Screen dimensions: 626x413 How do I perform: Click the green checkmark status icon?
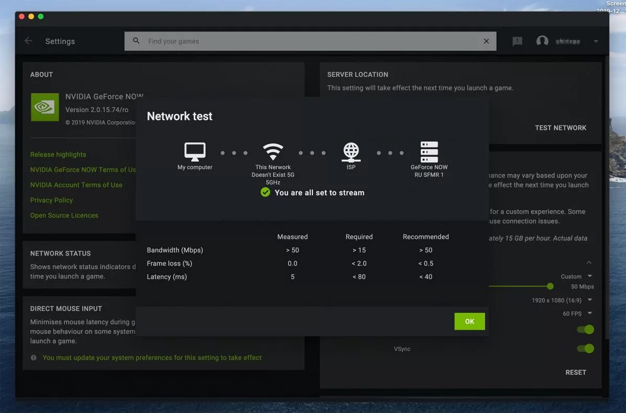(265, 193)
